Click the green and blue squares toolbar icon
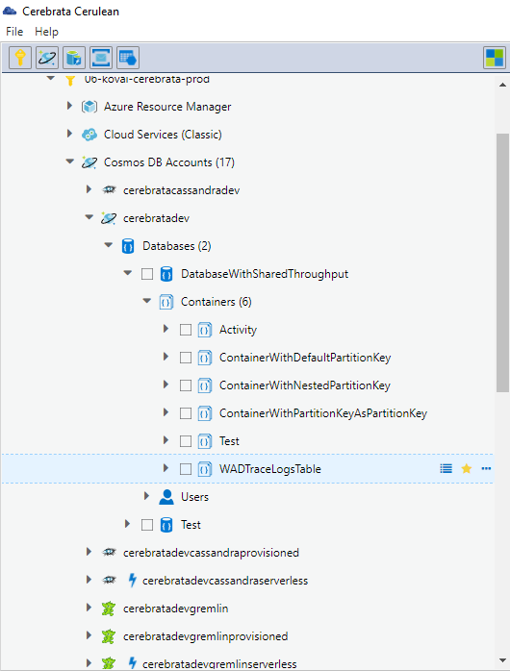This screenshot has height=671, width=510. [x=495, y=58]
